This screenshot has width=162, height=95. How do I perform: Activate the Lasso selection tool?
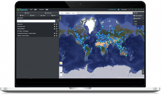point(27,13)
